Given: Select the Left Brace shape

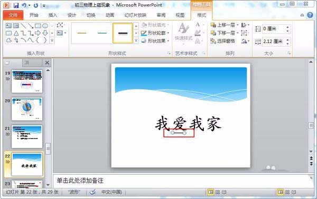Looking at the screenshot, I should (x=38, y=41).
